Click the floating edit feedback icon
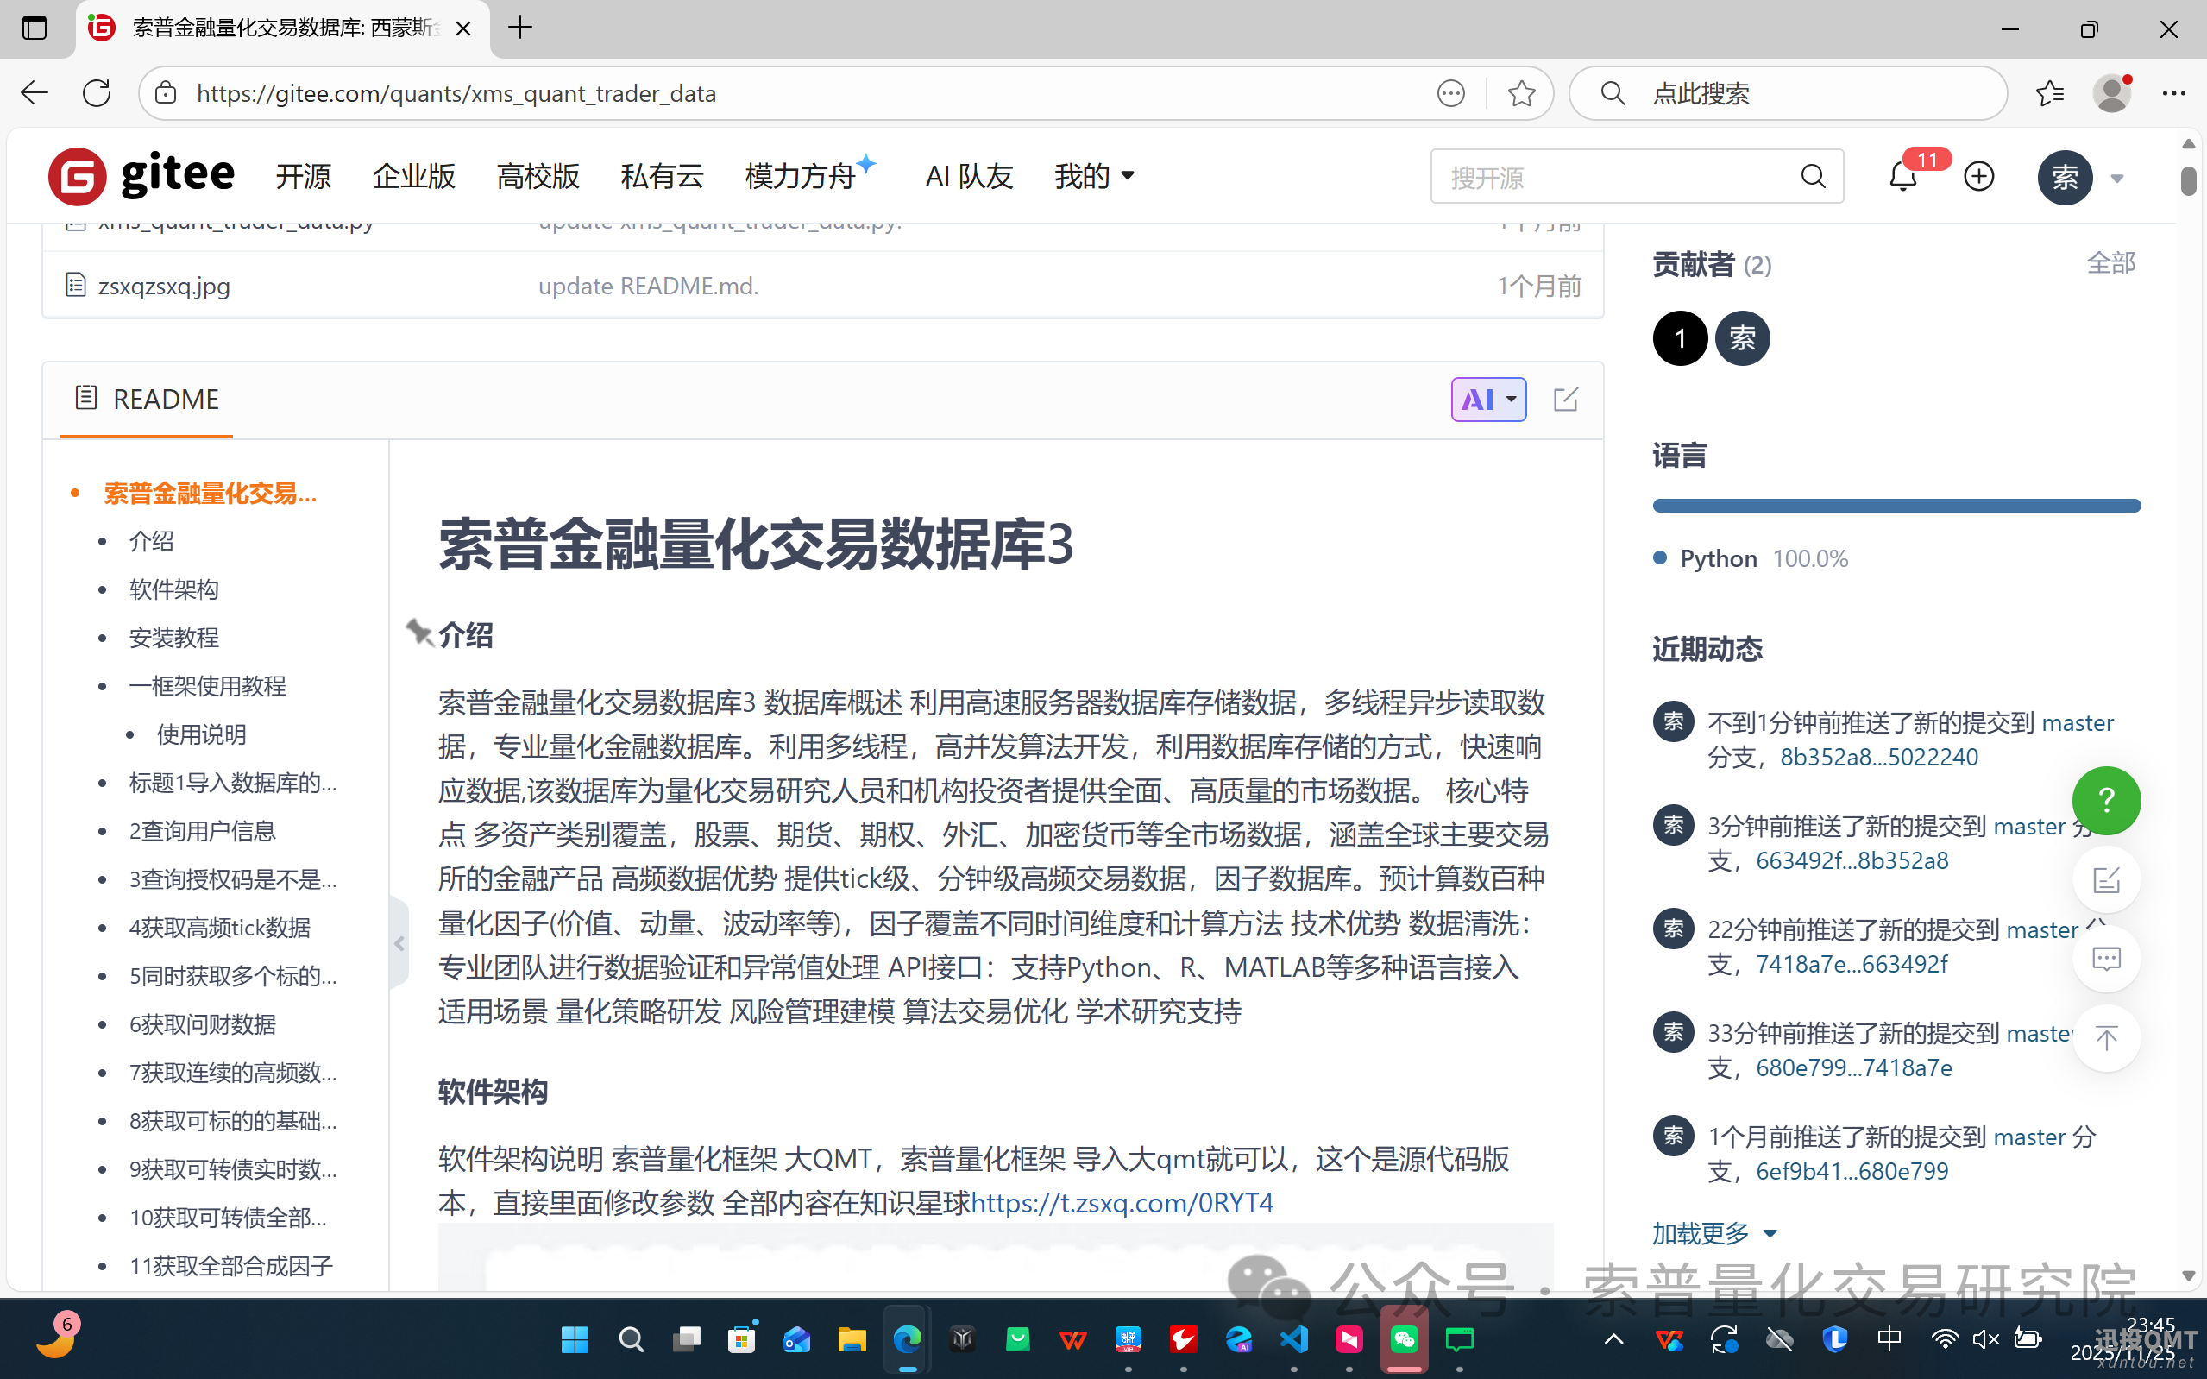The image size is (2207, 1379). pos(2105,880)
